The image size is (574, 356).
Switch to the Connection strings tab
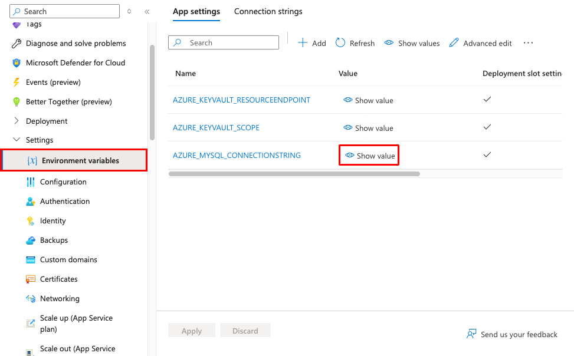click(268, 11)
